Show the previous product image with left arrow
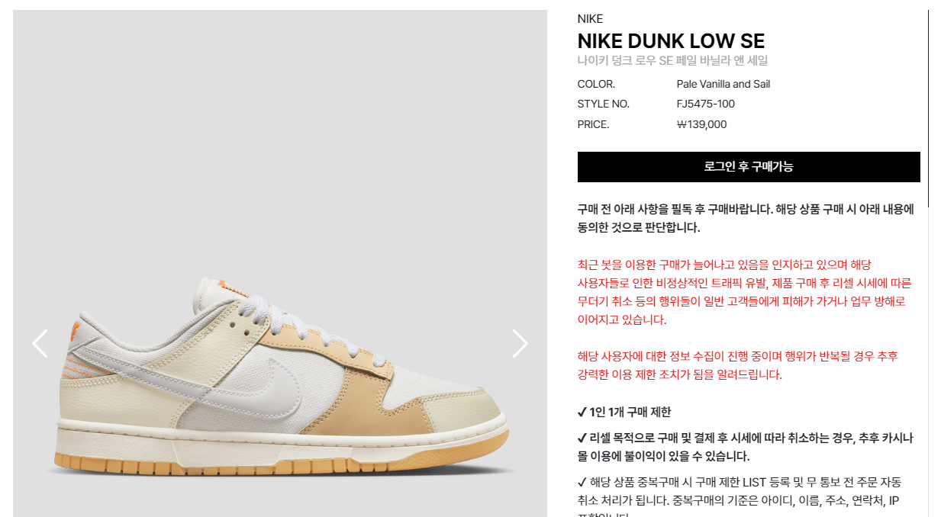Image resolution: width=941 pixels, height=517 pixels. point(40,343)
